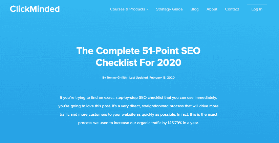Click the line starting 'traffic and more customers'
279x143 pixels.
tap(138, 114)
